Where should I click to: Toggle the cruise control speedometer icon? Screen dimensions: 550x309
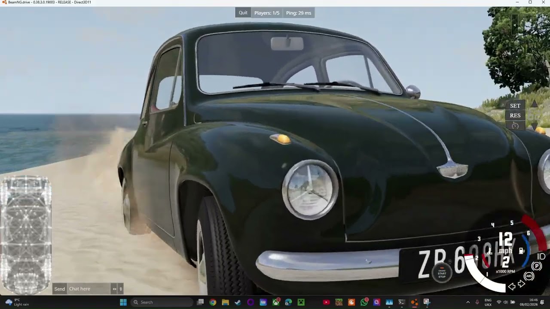[515, 125]
